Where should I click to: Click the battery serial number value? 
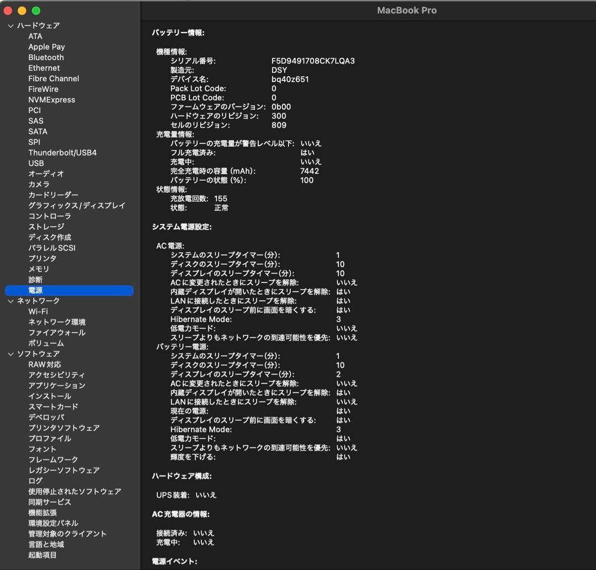click(x=313, y=61)
